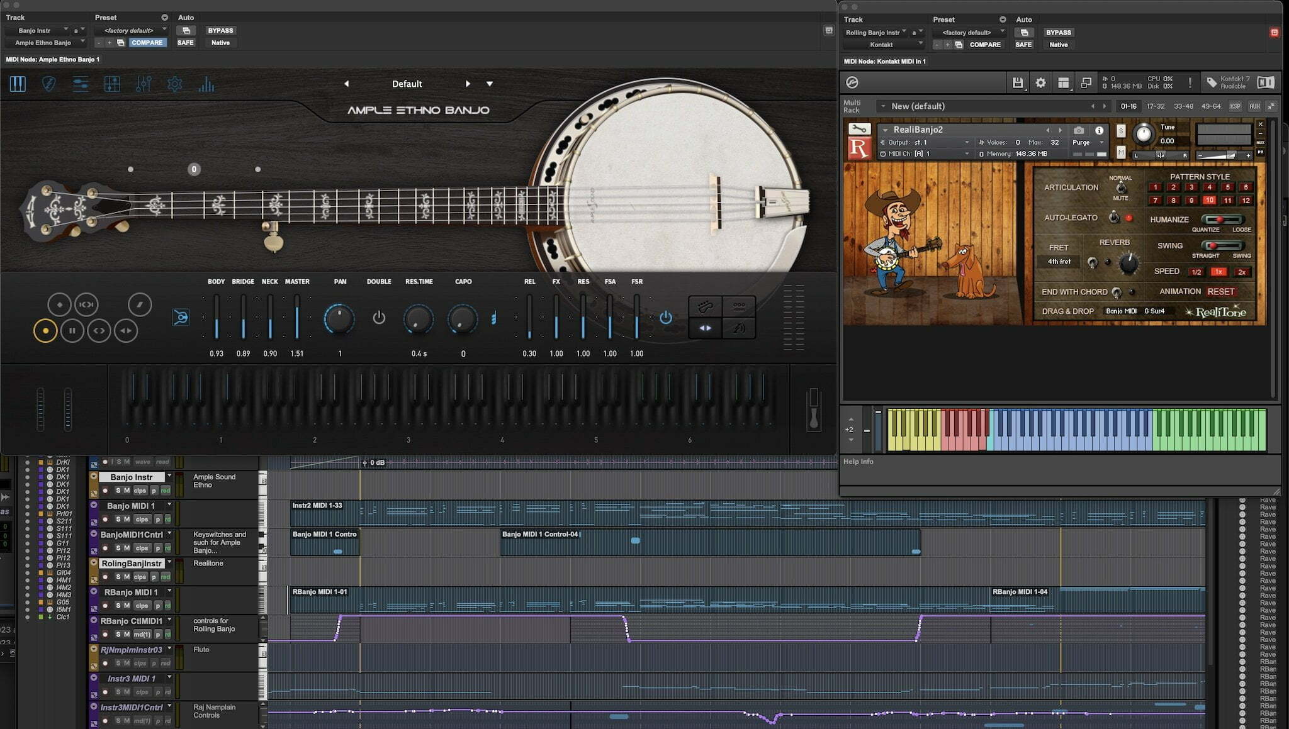Click the NI logo icon in Kontakt
1289x729 pixels.
tap(1266, 82)
